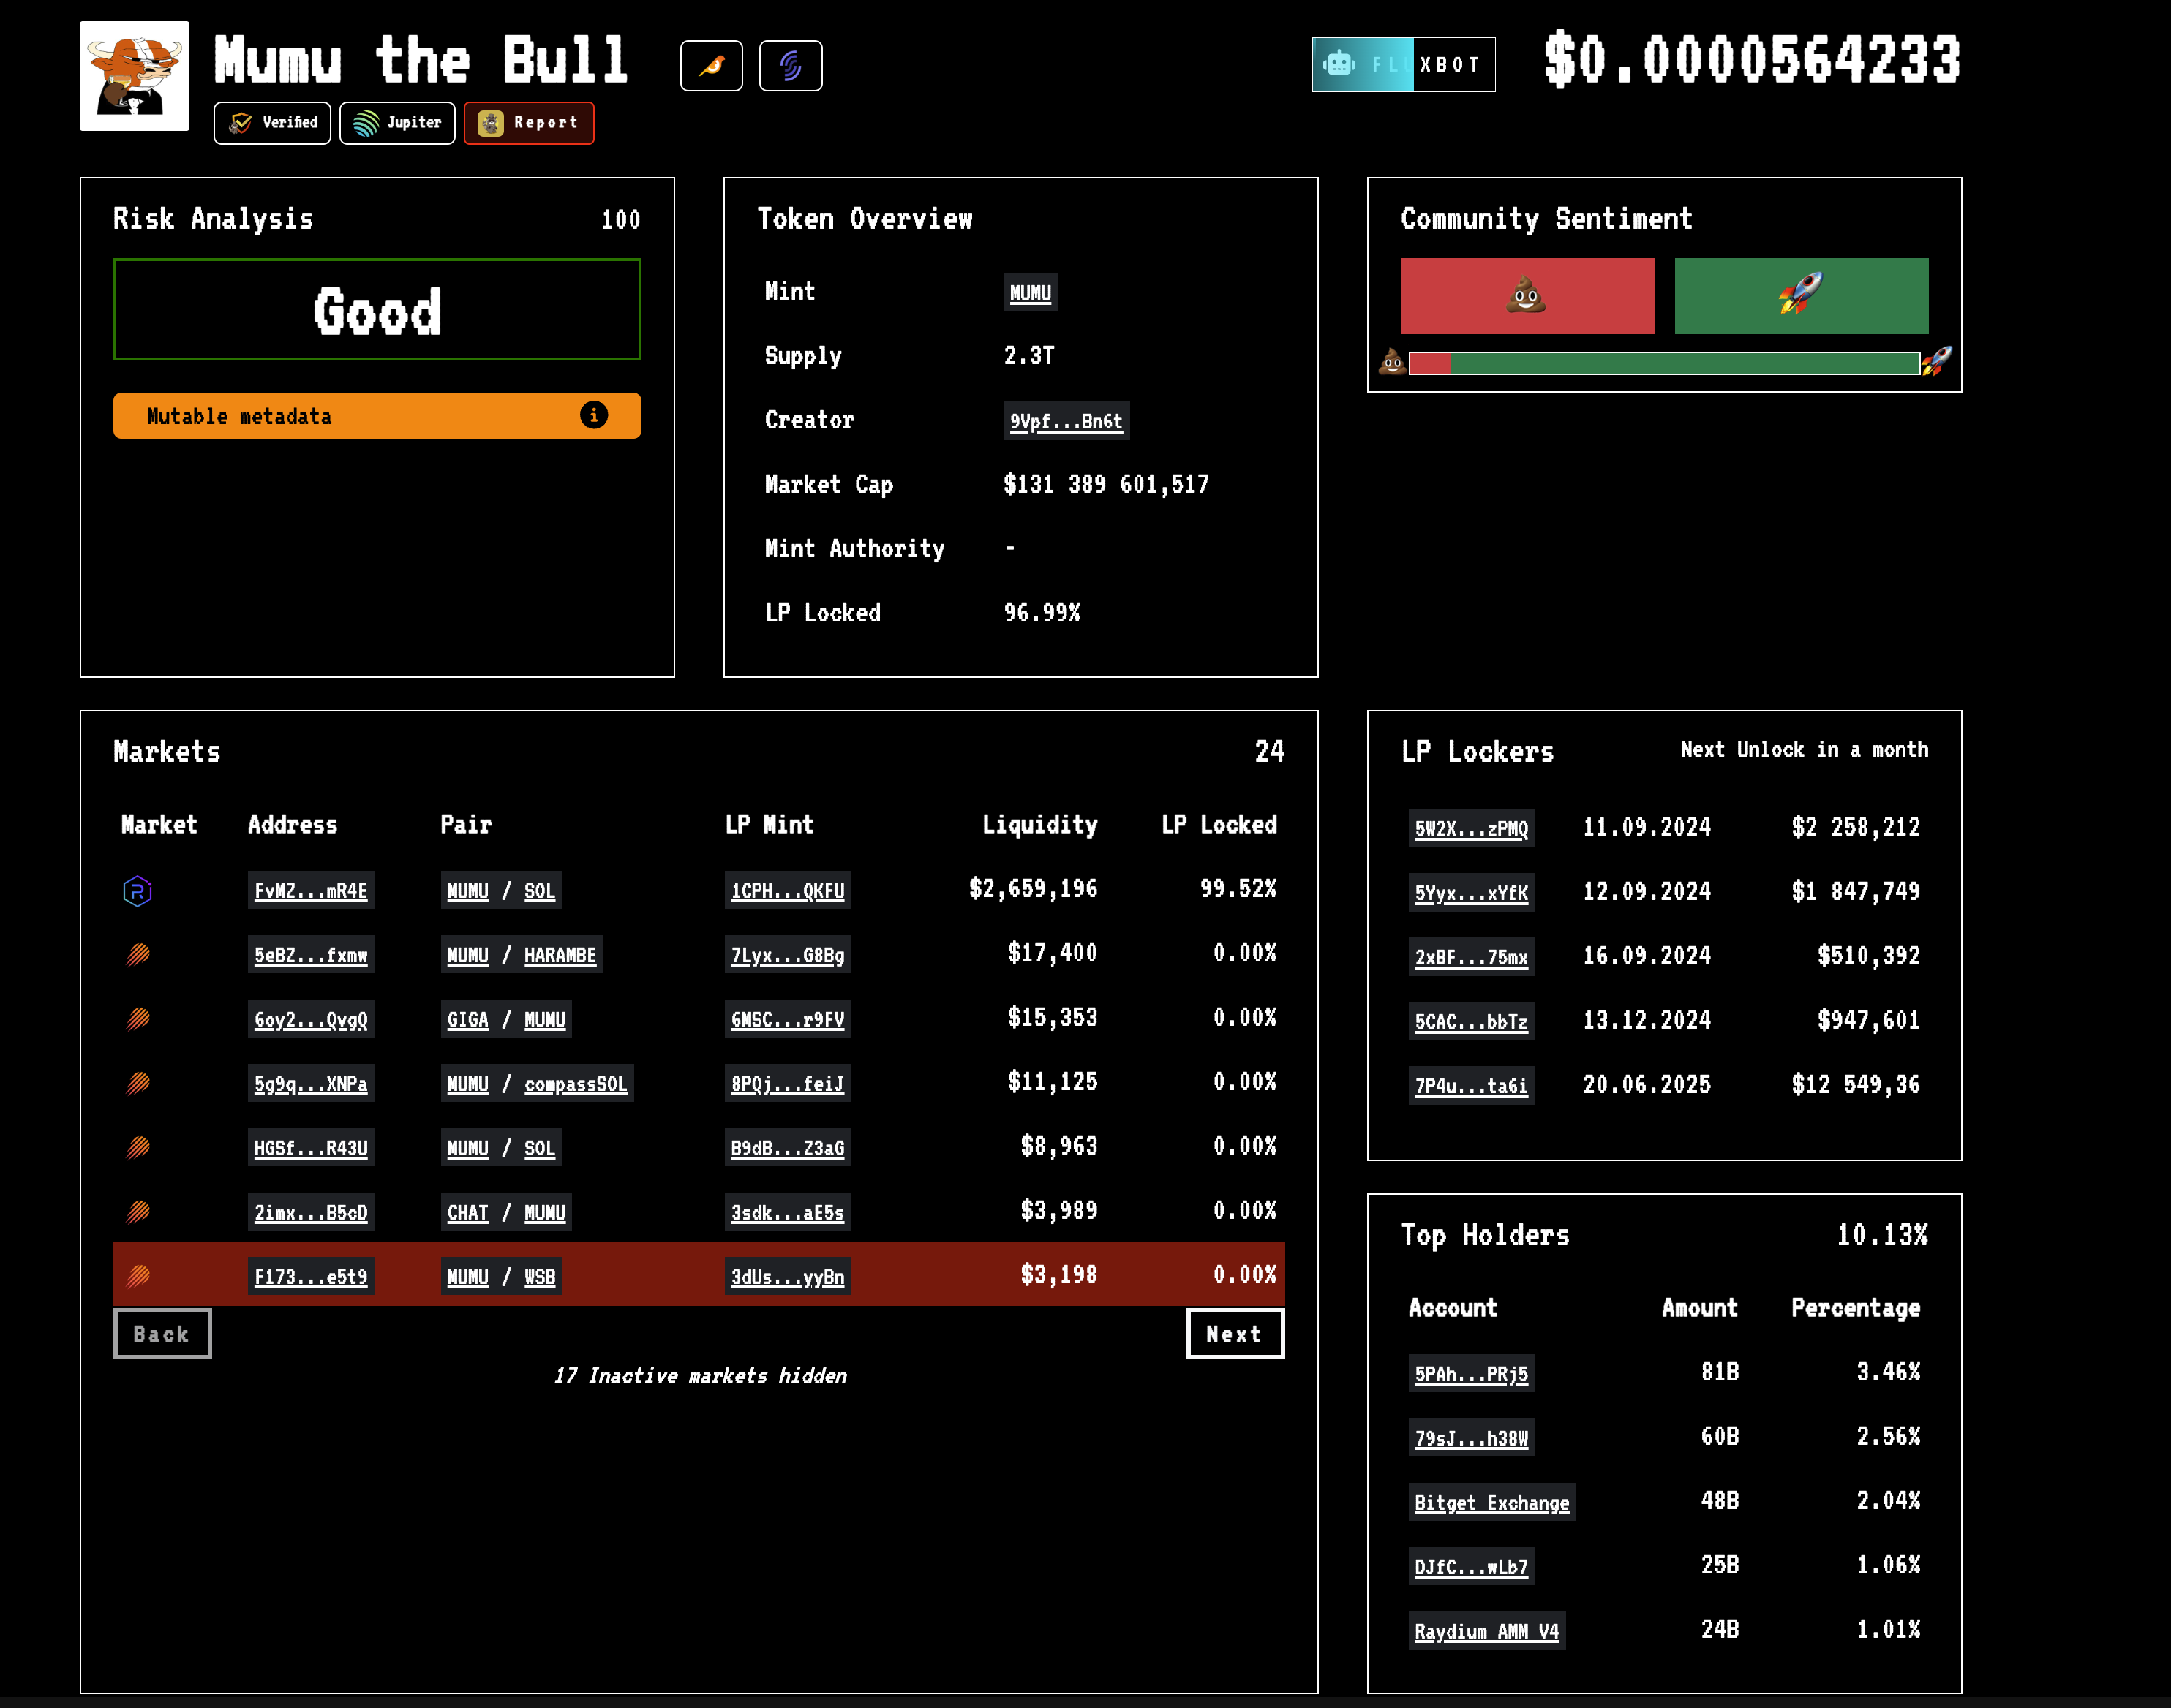Open LP locker 5CAC...bbTz
The image size is (2171, 1708).
click(1472, 1021)
